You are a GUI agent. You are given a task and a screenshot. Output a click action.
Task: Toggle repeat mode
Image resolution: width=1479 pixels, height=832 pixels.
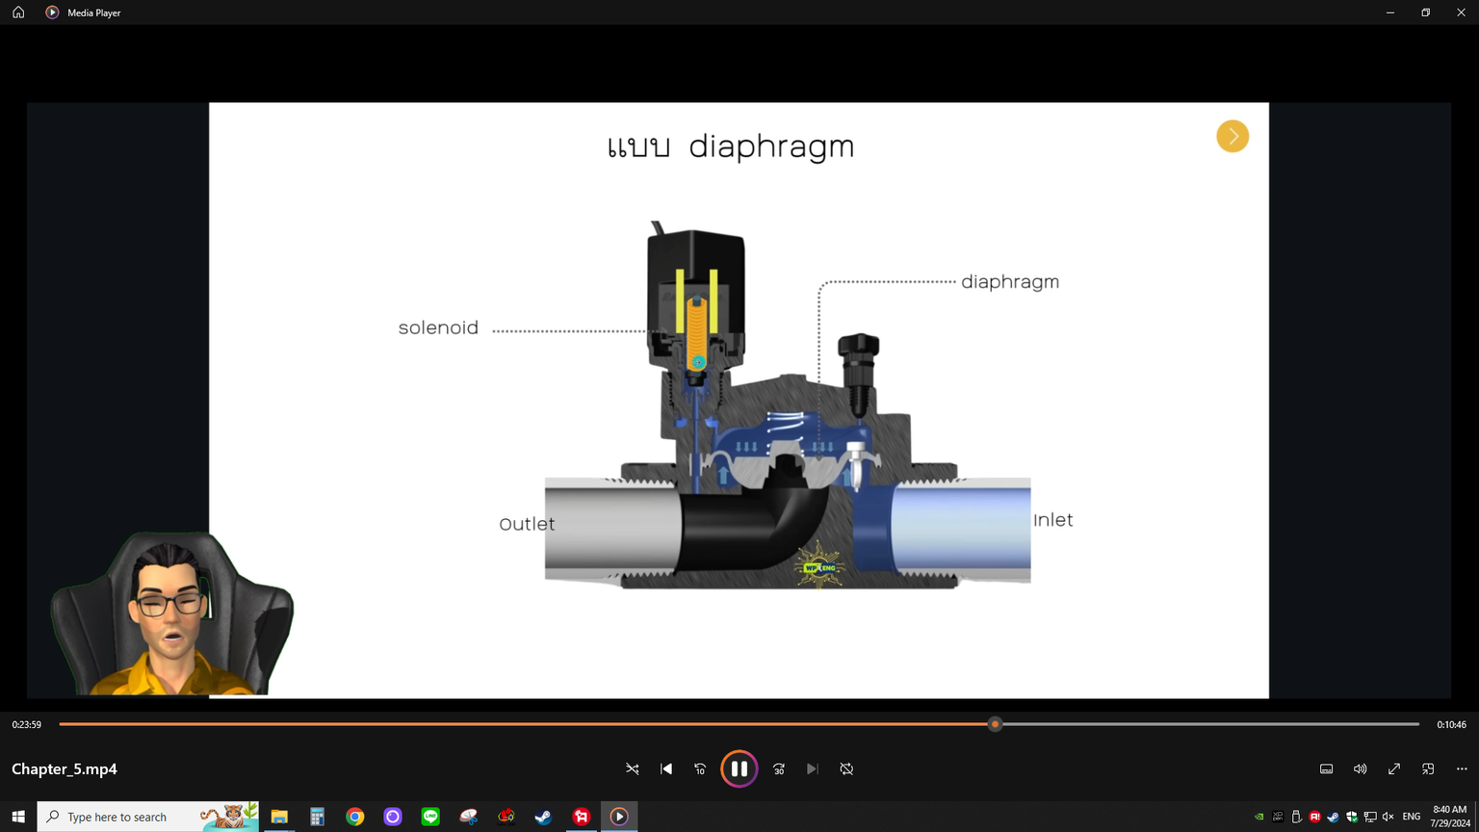(x=846, y=768)
